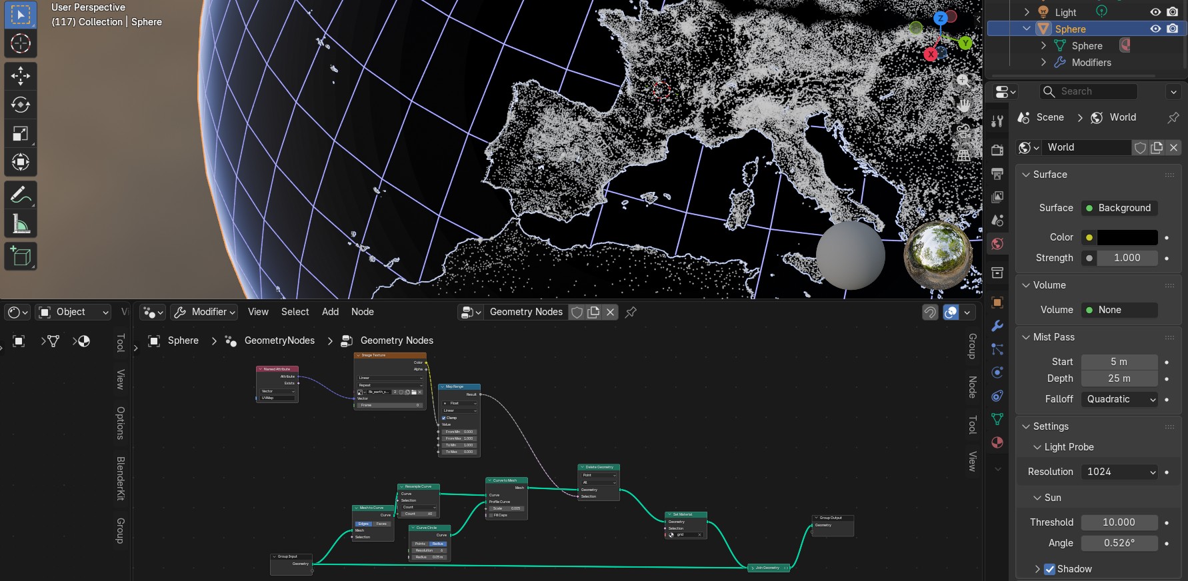Pin the Geometry Nodes editor tree
1188x581 pixels.
pos(631,312)
